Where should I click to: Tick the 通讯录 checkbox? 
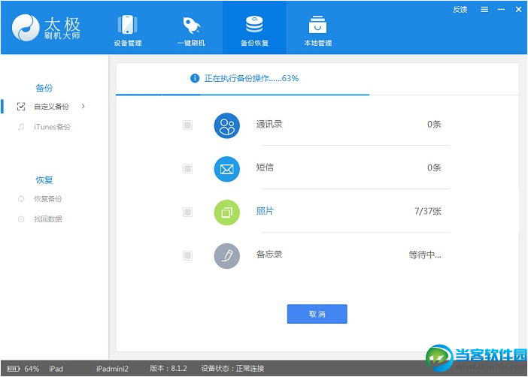point(187,125)
